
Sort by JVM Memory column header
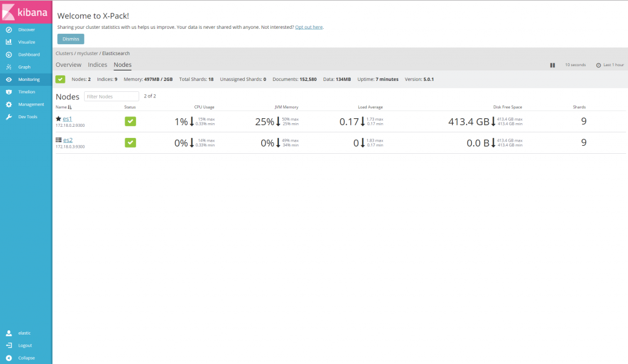tap(286, 107)
